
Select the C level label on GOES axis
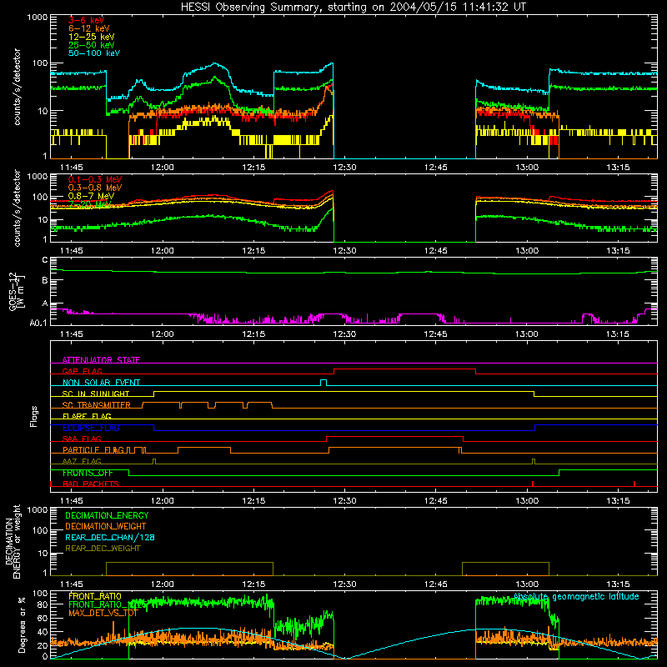(x=45, y=260)
